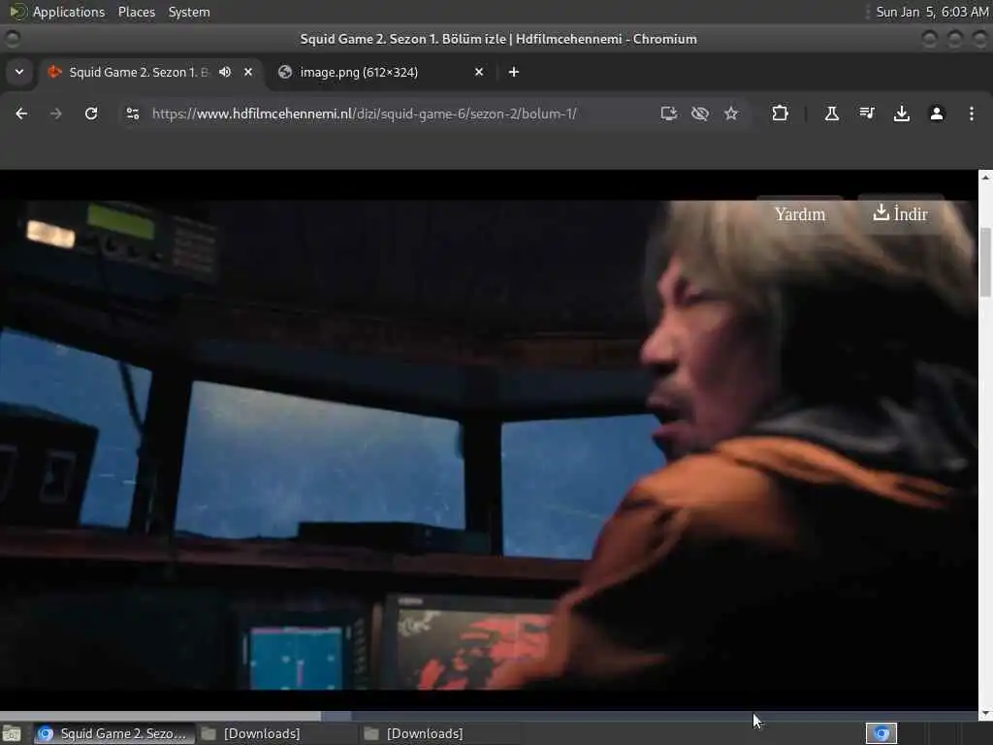Screen dimensions: 993x745
Task: Close the Squid Game 2. Sezon tab
Action: [248, 72]
